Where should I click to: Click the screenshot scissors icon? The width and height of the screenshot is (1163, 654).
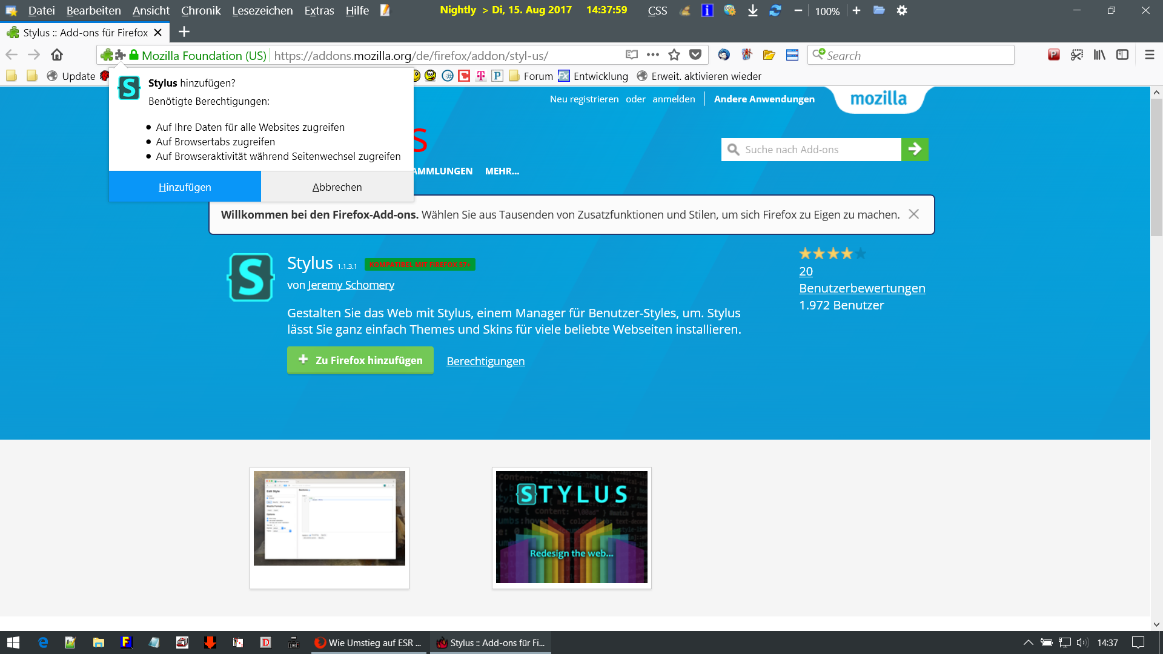coord(1076,55)
